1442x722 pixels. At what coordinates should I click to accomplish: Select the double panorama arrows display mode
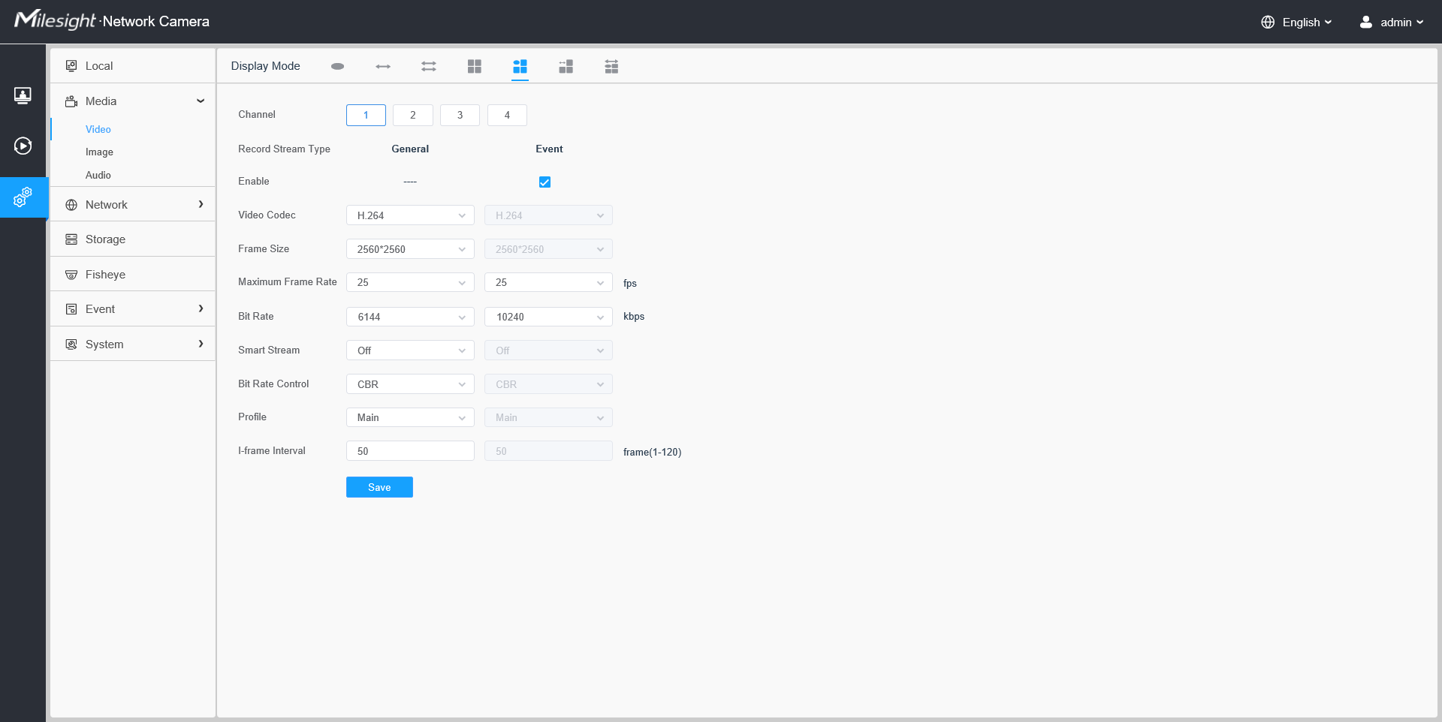pos(429,66)
